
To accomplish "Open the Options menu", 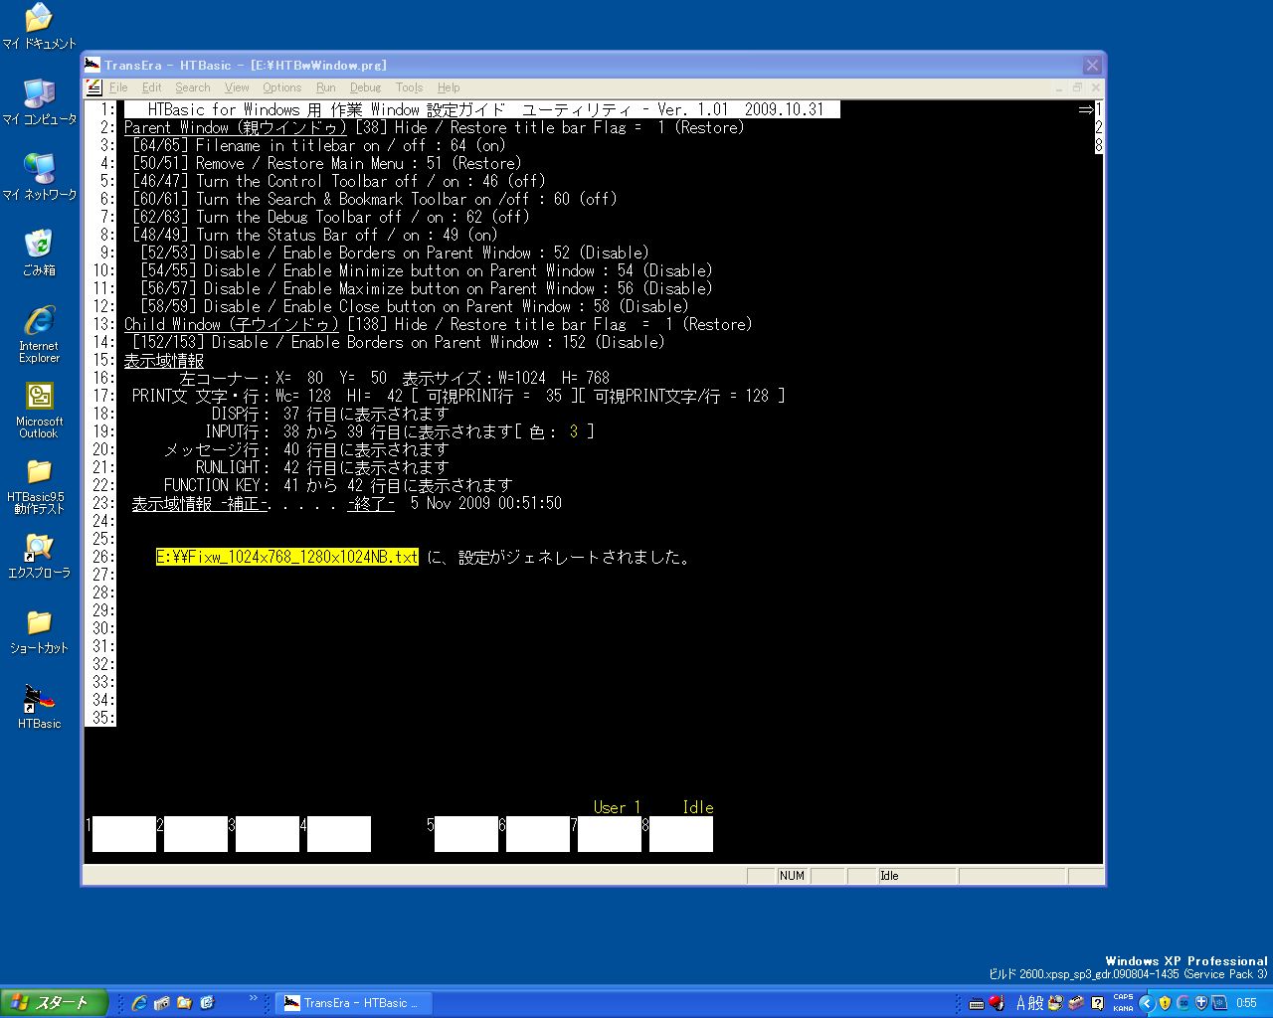I will click(x=281, y=87).
